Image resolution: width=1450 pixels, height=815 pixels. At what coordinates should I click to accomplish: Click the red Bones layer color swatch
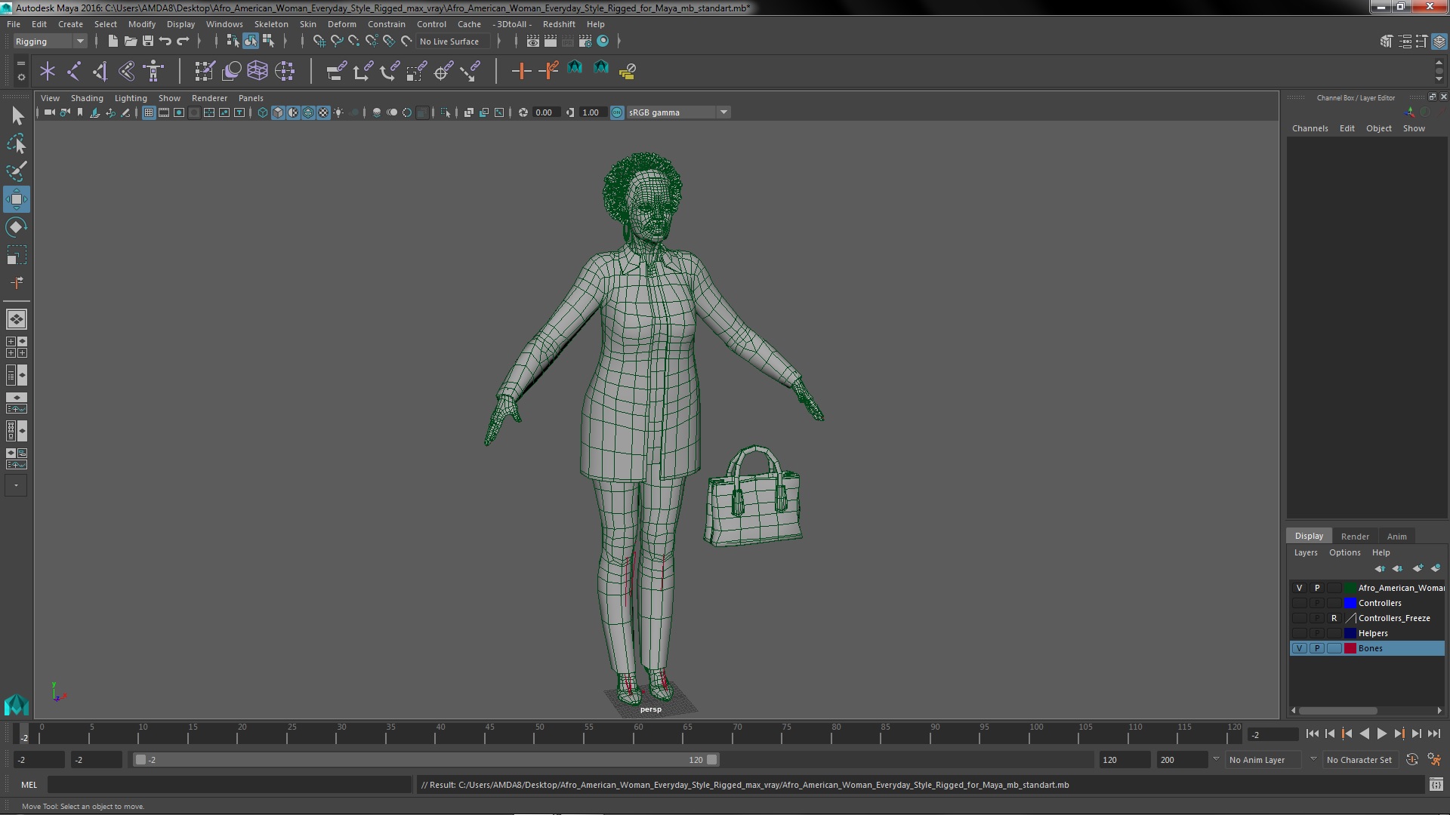click(x=1350, y=648)
